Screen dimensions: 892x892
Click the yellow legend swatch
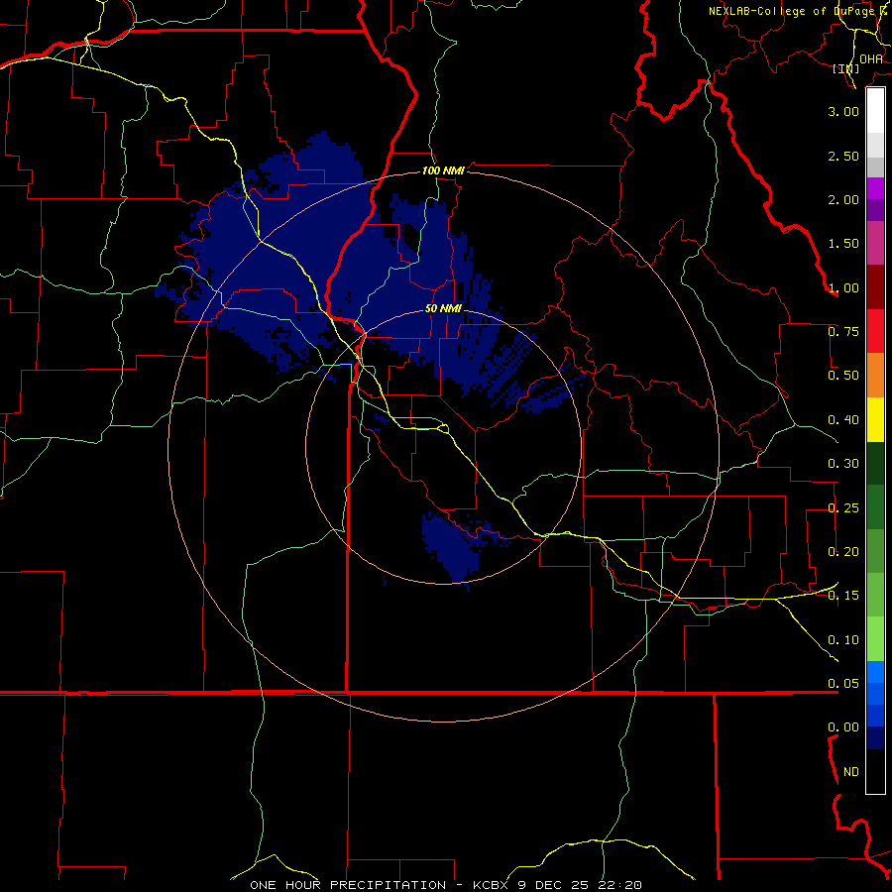click(875, 419)
